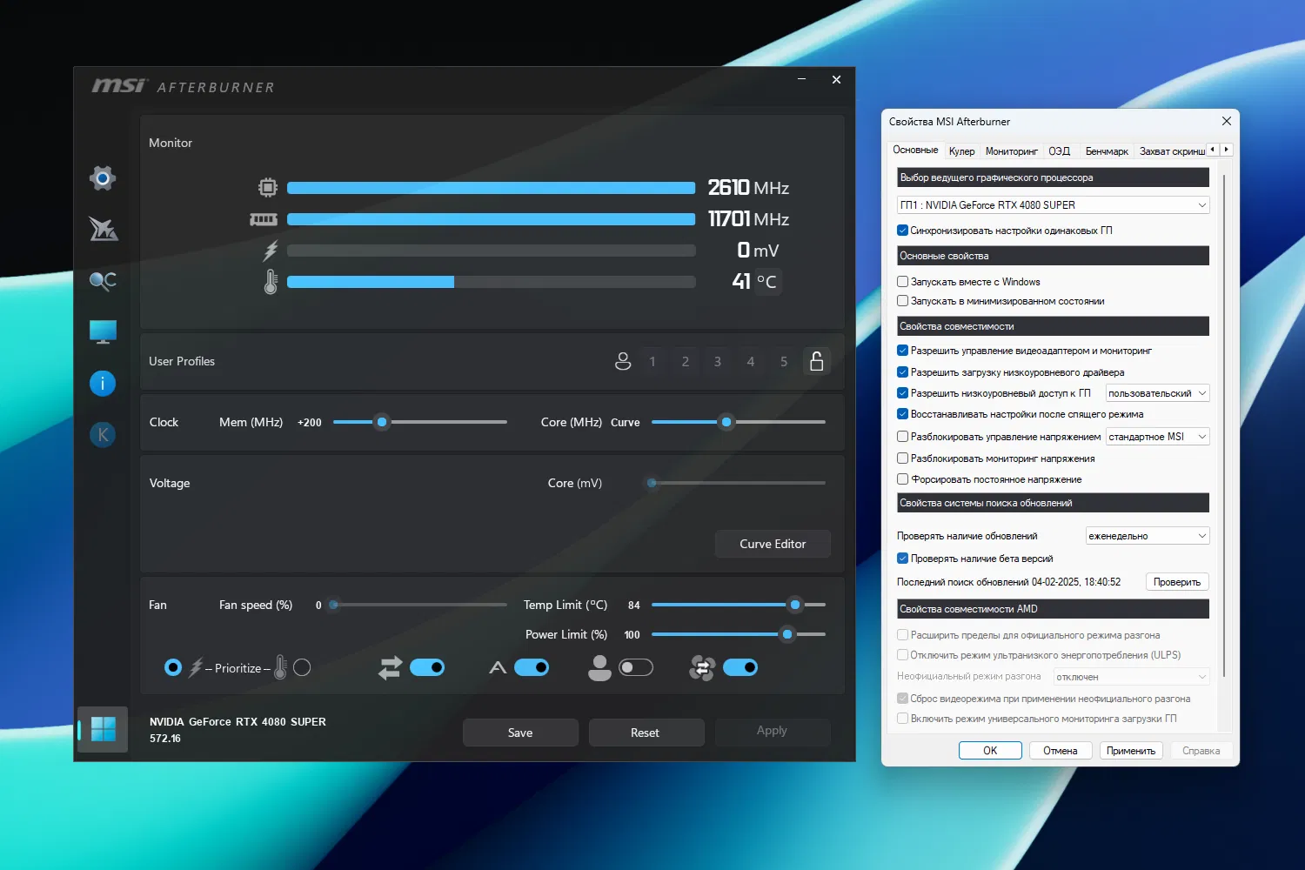Click the Save button
This screenshot has height=870, width=1305.
[x=520, y=733]
